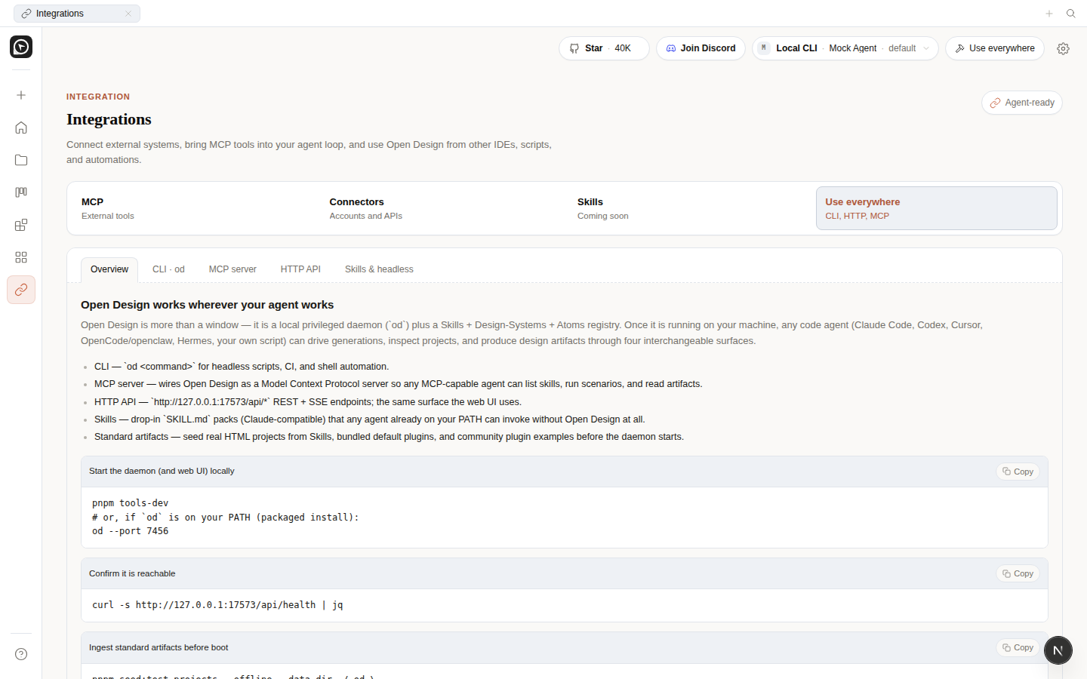
Task: Click the search magnifier icon
Action: [1070, 14]
